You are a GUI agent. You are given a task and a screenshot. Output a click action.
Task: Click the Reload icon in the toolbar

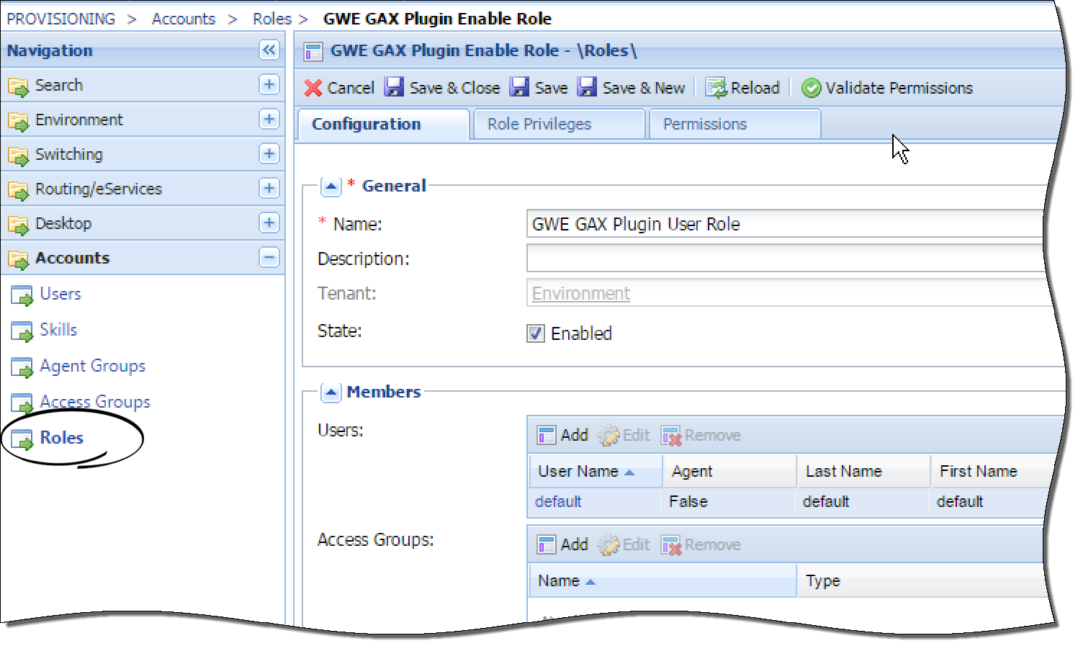[716, 88]
